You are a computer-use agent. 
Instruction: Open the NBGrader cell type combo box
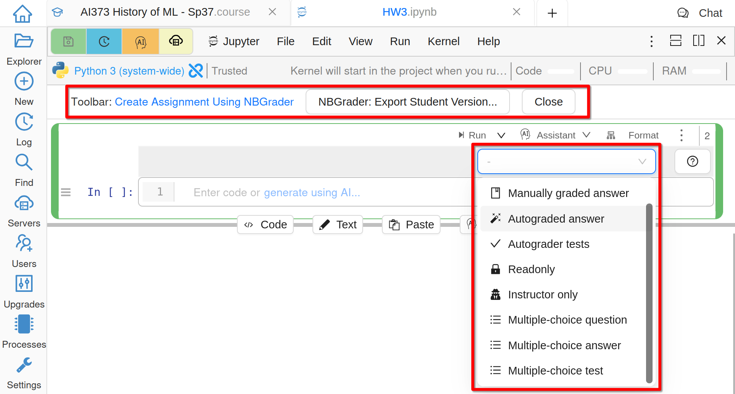point(566,161)
